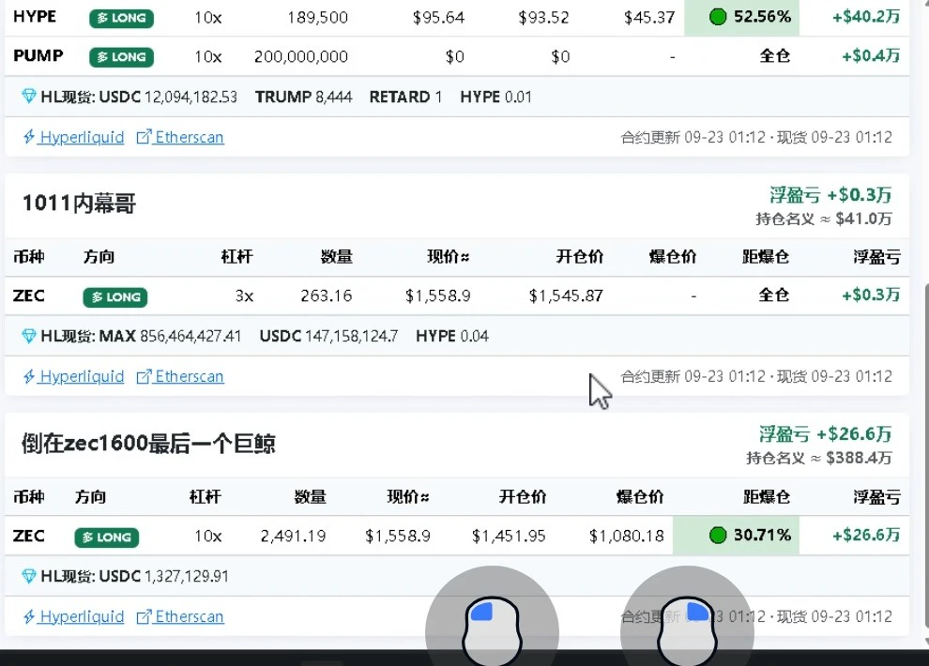The image size is (929, 666).
Task: Click the diamond icon beside USDC 12,094,182.53
Action: 28,97
